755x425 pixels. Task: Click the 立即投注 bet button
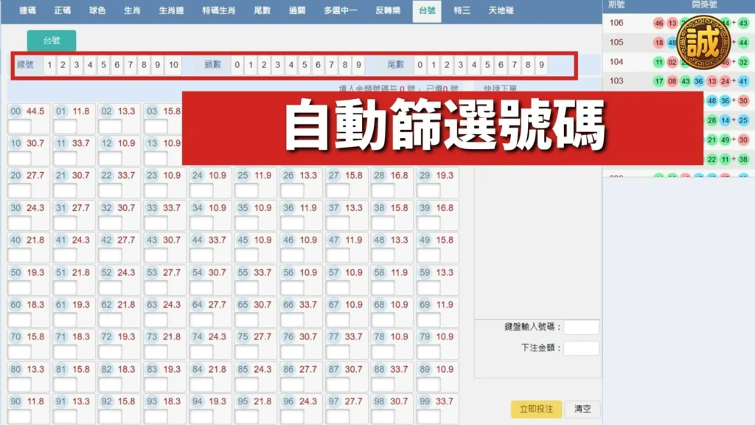click(x=536, y=409)
